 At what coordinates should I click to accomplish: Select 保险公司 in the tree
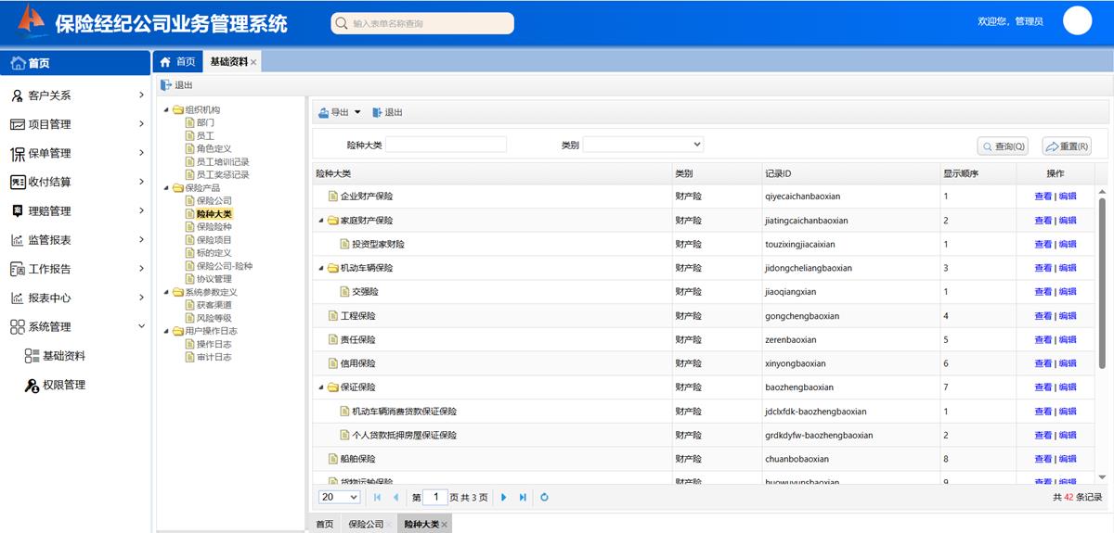point(214,200)
